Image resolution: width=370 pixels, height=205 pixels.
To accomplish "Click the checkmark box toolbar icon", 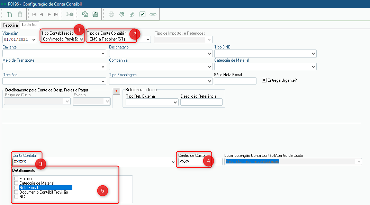I will [x=143, y=14].
